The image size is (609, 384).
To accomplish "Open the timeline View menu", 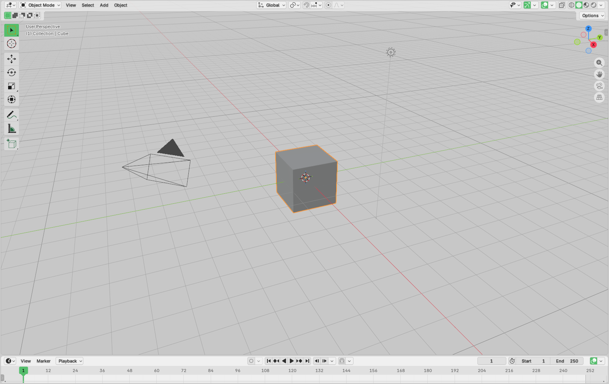I will pyautogui.click(x=26, y=361).
